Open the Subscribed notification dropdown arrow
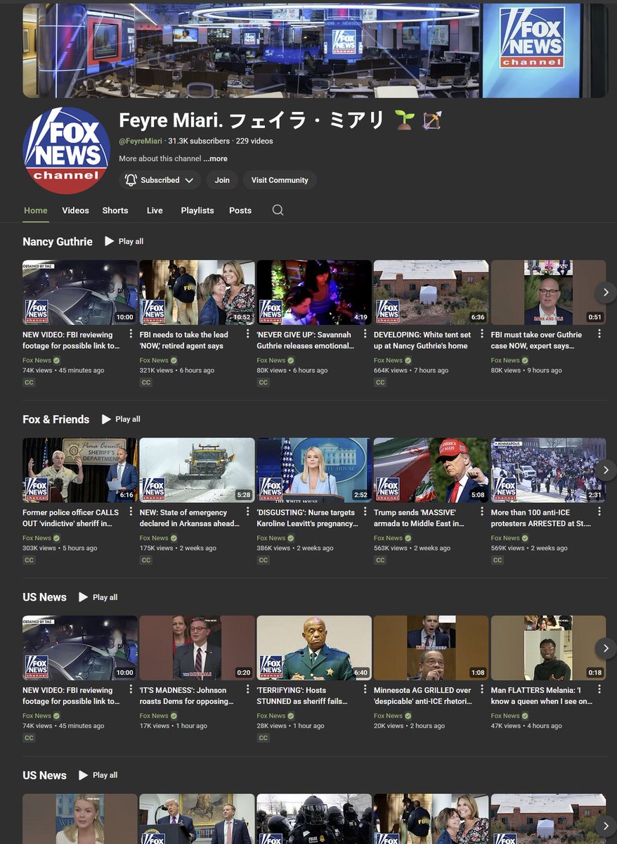The width and height of the screenshot is (617, 844). (189, 180)
